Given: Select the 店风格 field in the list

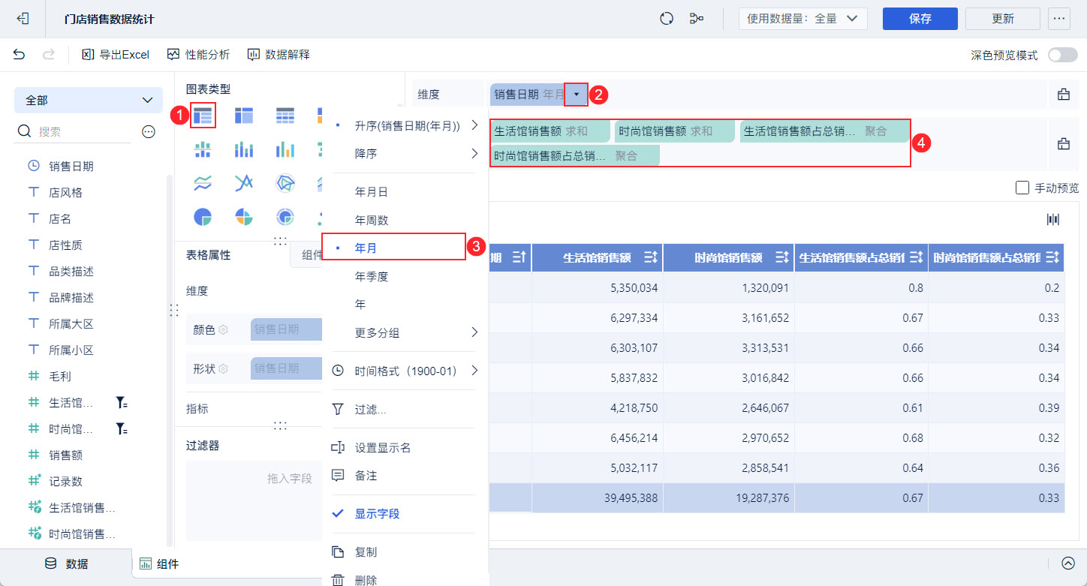Looking at the screenshot, I should 65,193.
